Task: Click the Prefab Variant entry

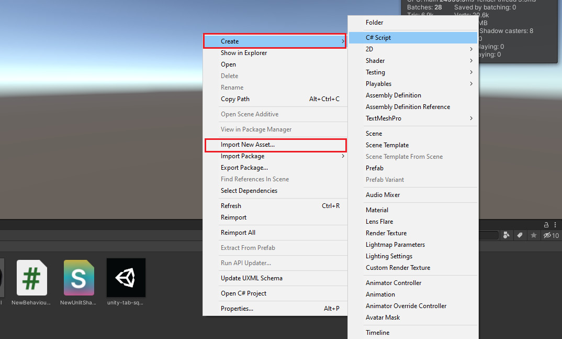Action: click(x=413, y=179)
